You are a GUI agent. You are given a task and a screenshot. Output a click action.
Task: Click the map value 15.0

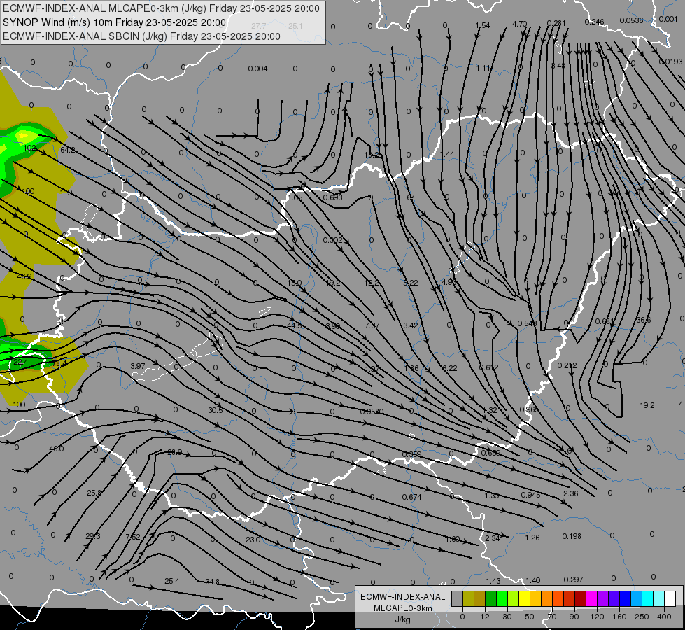[x=295, y=283]
